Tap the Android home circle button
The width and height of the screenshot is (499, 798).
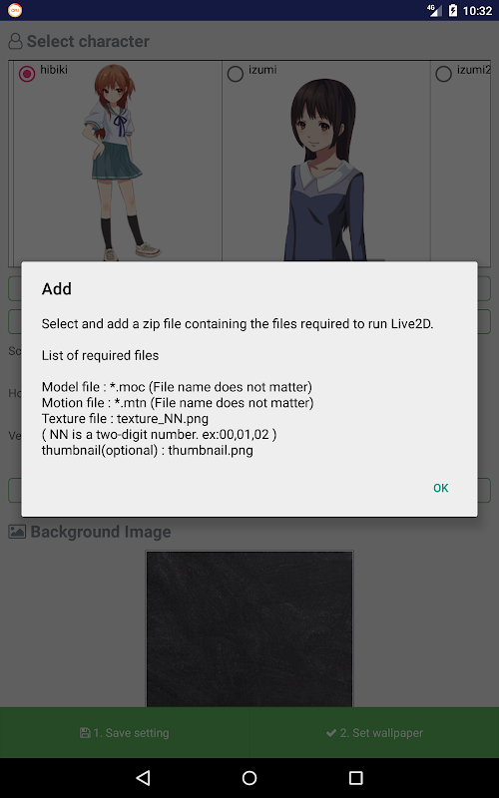[x=249, y=778]
